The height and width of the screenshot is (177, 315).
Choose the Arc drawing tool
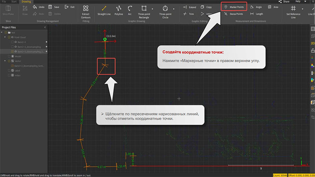coord(130,11)
